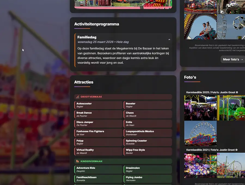245x185 pixels.
Task: Choose Loopspookhuis Mexico from attractions
Action: coord(148,133)
